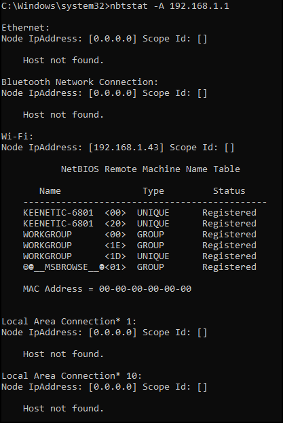
Task: Click the nbtstat -A 192.168.1.1 command text
Action: click(x=170, y=6)
